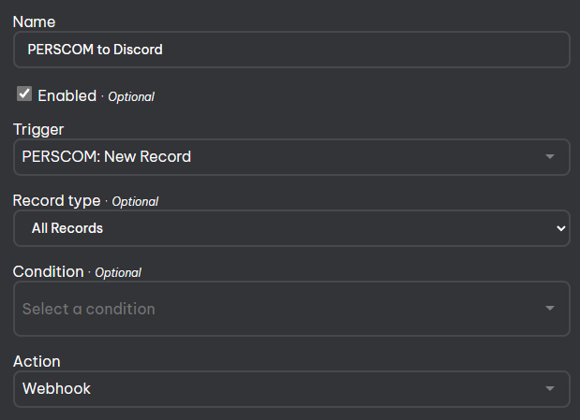Click the Condition field label
Image resolution: width=580 pixels, height=420 pixels.
[x=48, y=271]
